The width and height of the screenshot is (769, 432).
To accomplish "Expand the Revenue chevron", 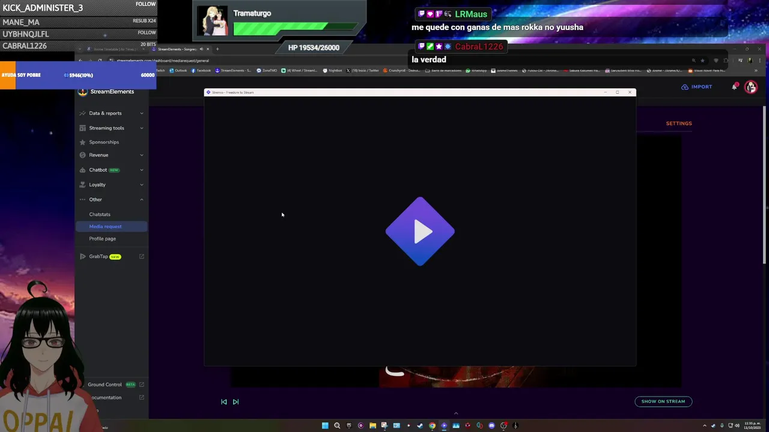I will pyautogui.click(x=142, y=155).
